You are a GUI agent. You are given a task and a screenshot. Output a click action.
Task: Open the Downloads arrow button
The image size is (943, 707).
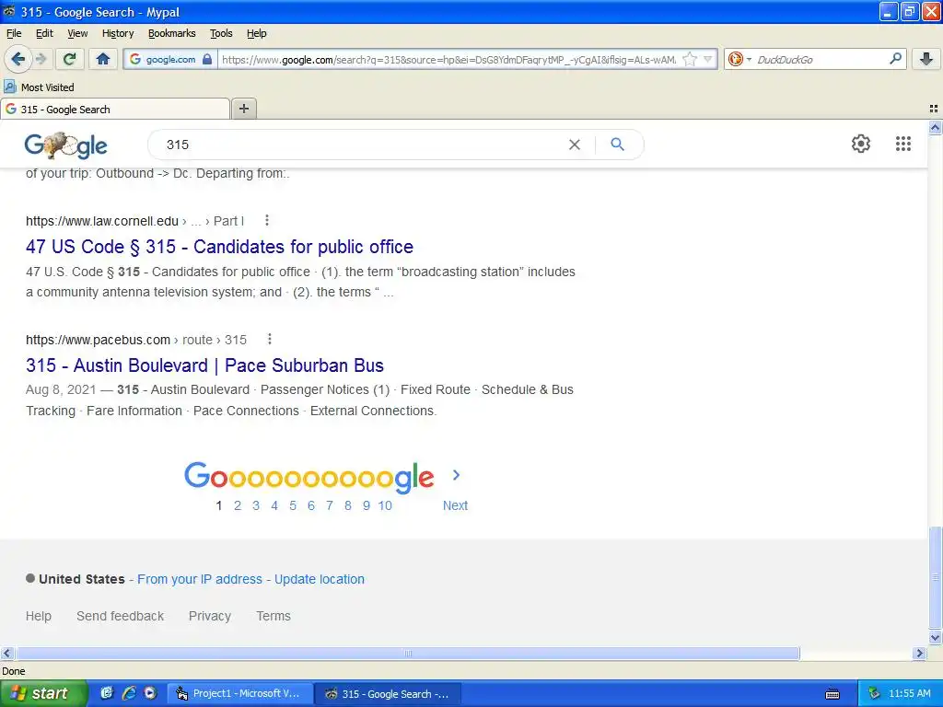pos(926,59)
